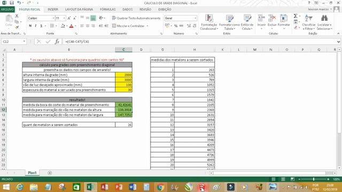Click the Excluir cells button
The width and height of the screenshot is (342, 192).
tap(272, 22)
